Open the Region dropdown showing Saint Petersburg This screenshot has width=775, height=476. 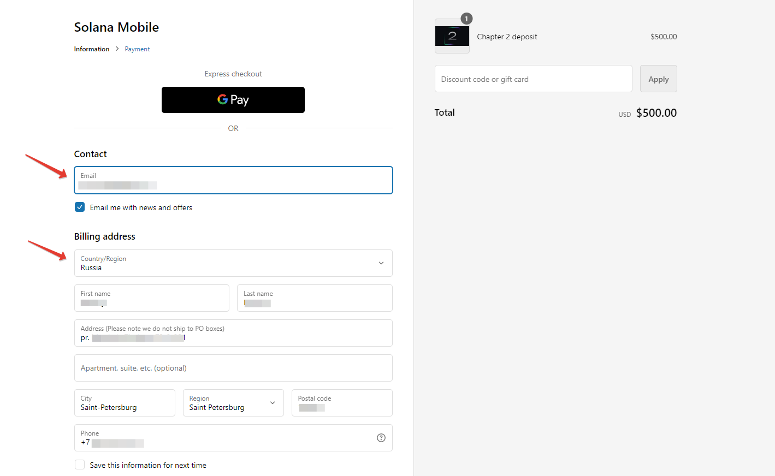coord(233,403)
